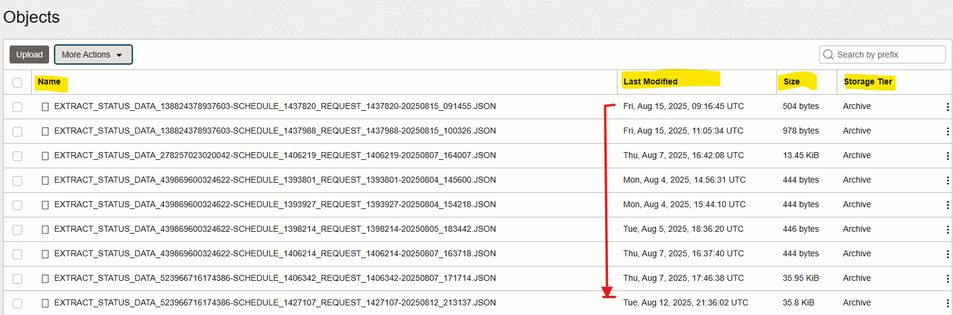The width and height of the screenshot is (953, 315).
Task: Check the box for file ending 20250805_183442.JSON
Action: 17,230
